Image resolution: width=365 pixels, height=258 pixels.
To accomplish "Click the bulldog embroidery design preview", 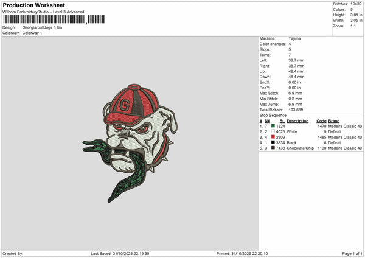I will click(130, 143).
